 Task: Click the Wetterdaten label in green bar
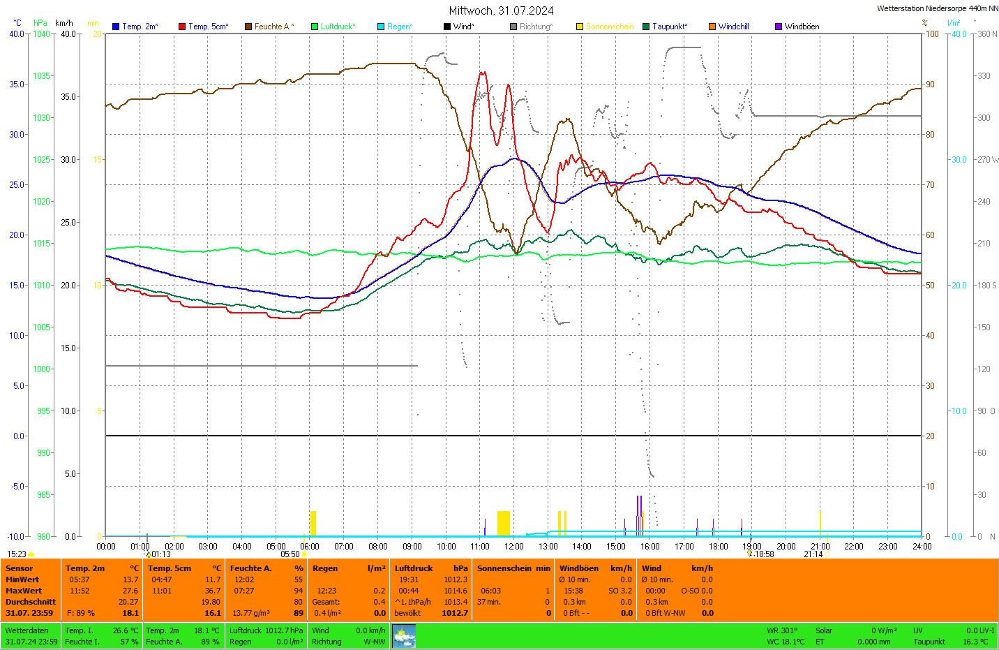(27, 630)
